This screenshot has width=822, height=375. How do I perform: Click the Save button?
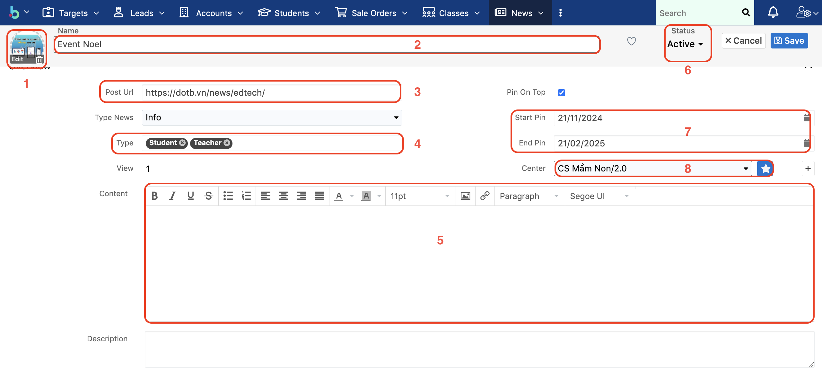click(789, 41)
